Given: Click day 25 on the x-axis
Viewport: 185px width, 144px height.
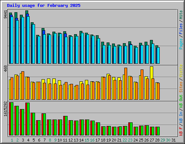Looking at the screenshot, I should (141, 140).
